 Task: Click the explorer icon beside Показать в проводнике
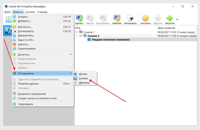(x=14, y=94)
